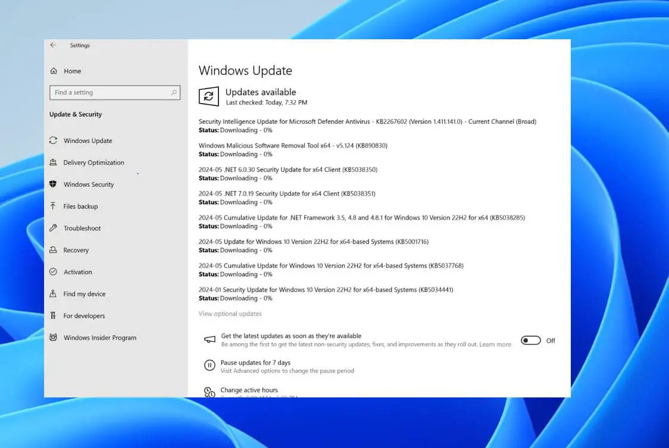Click the .NET 6.0.30 Security Update entry

point(288,170)
